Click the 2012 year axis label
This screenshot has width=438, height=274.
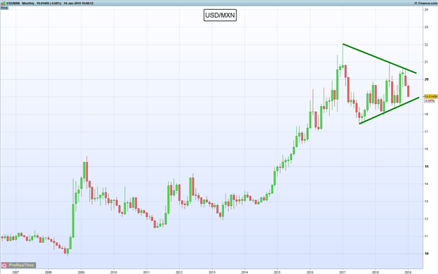tap(179, 272)
